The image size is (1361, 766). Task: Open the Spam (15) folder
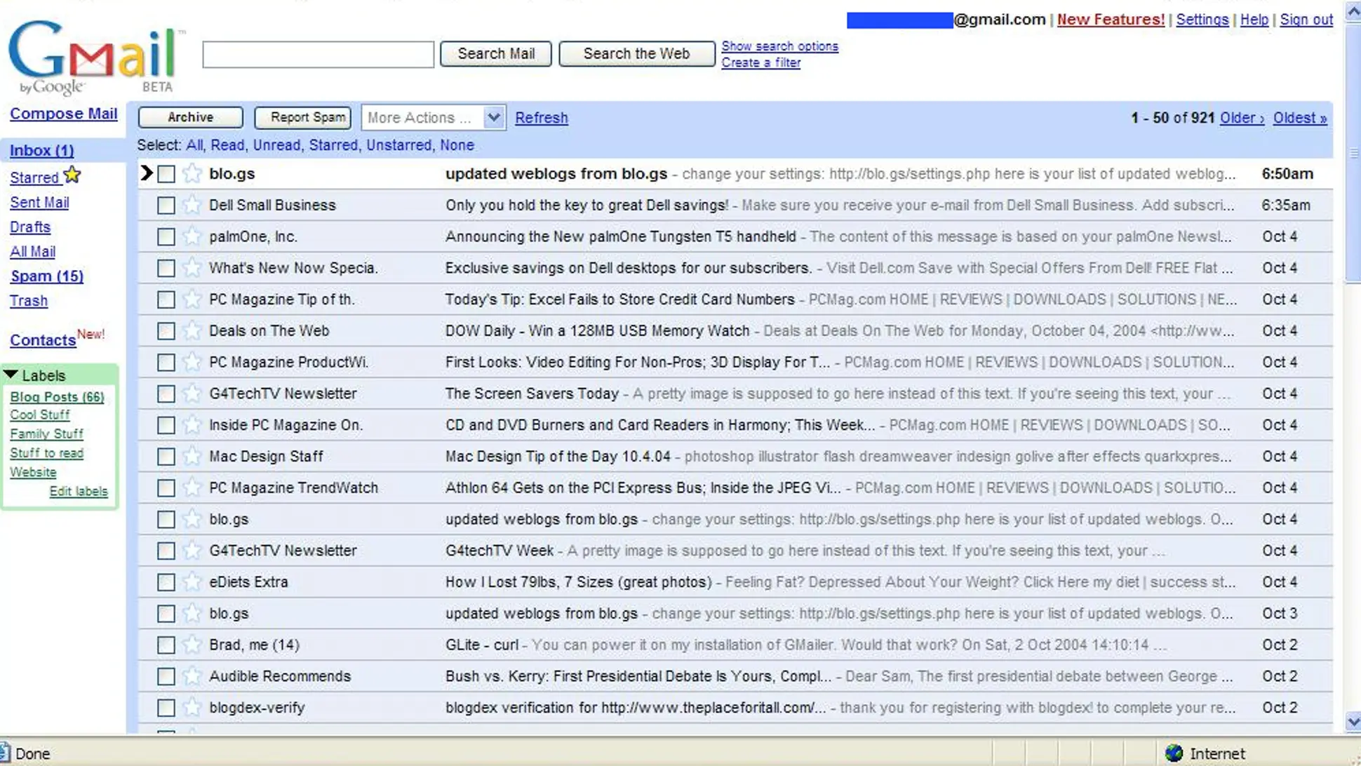point(46,276)
